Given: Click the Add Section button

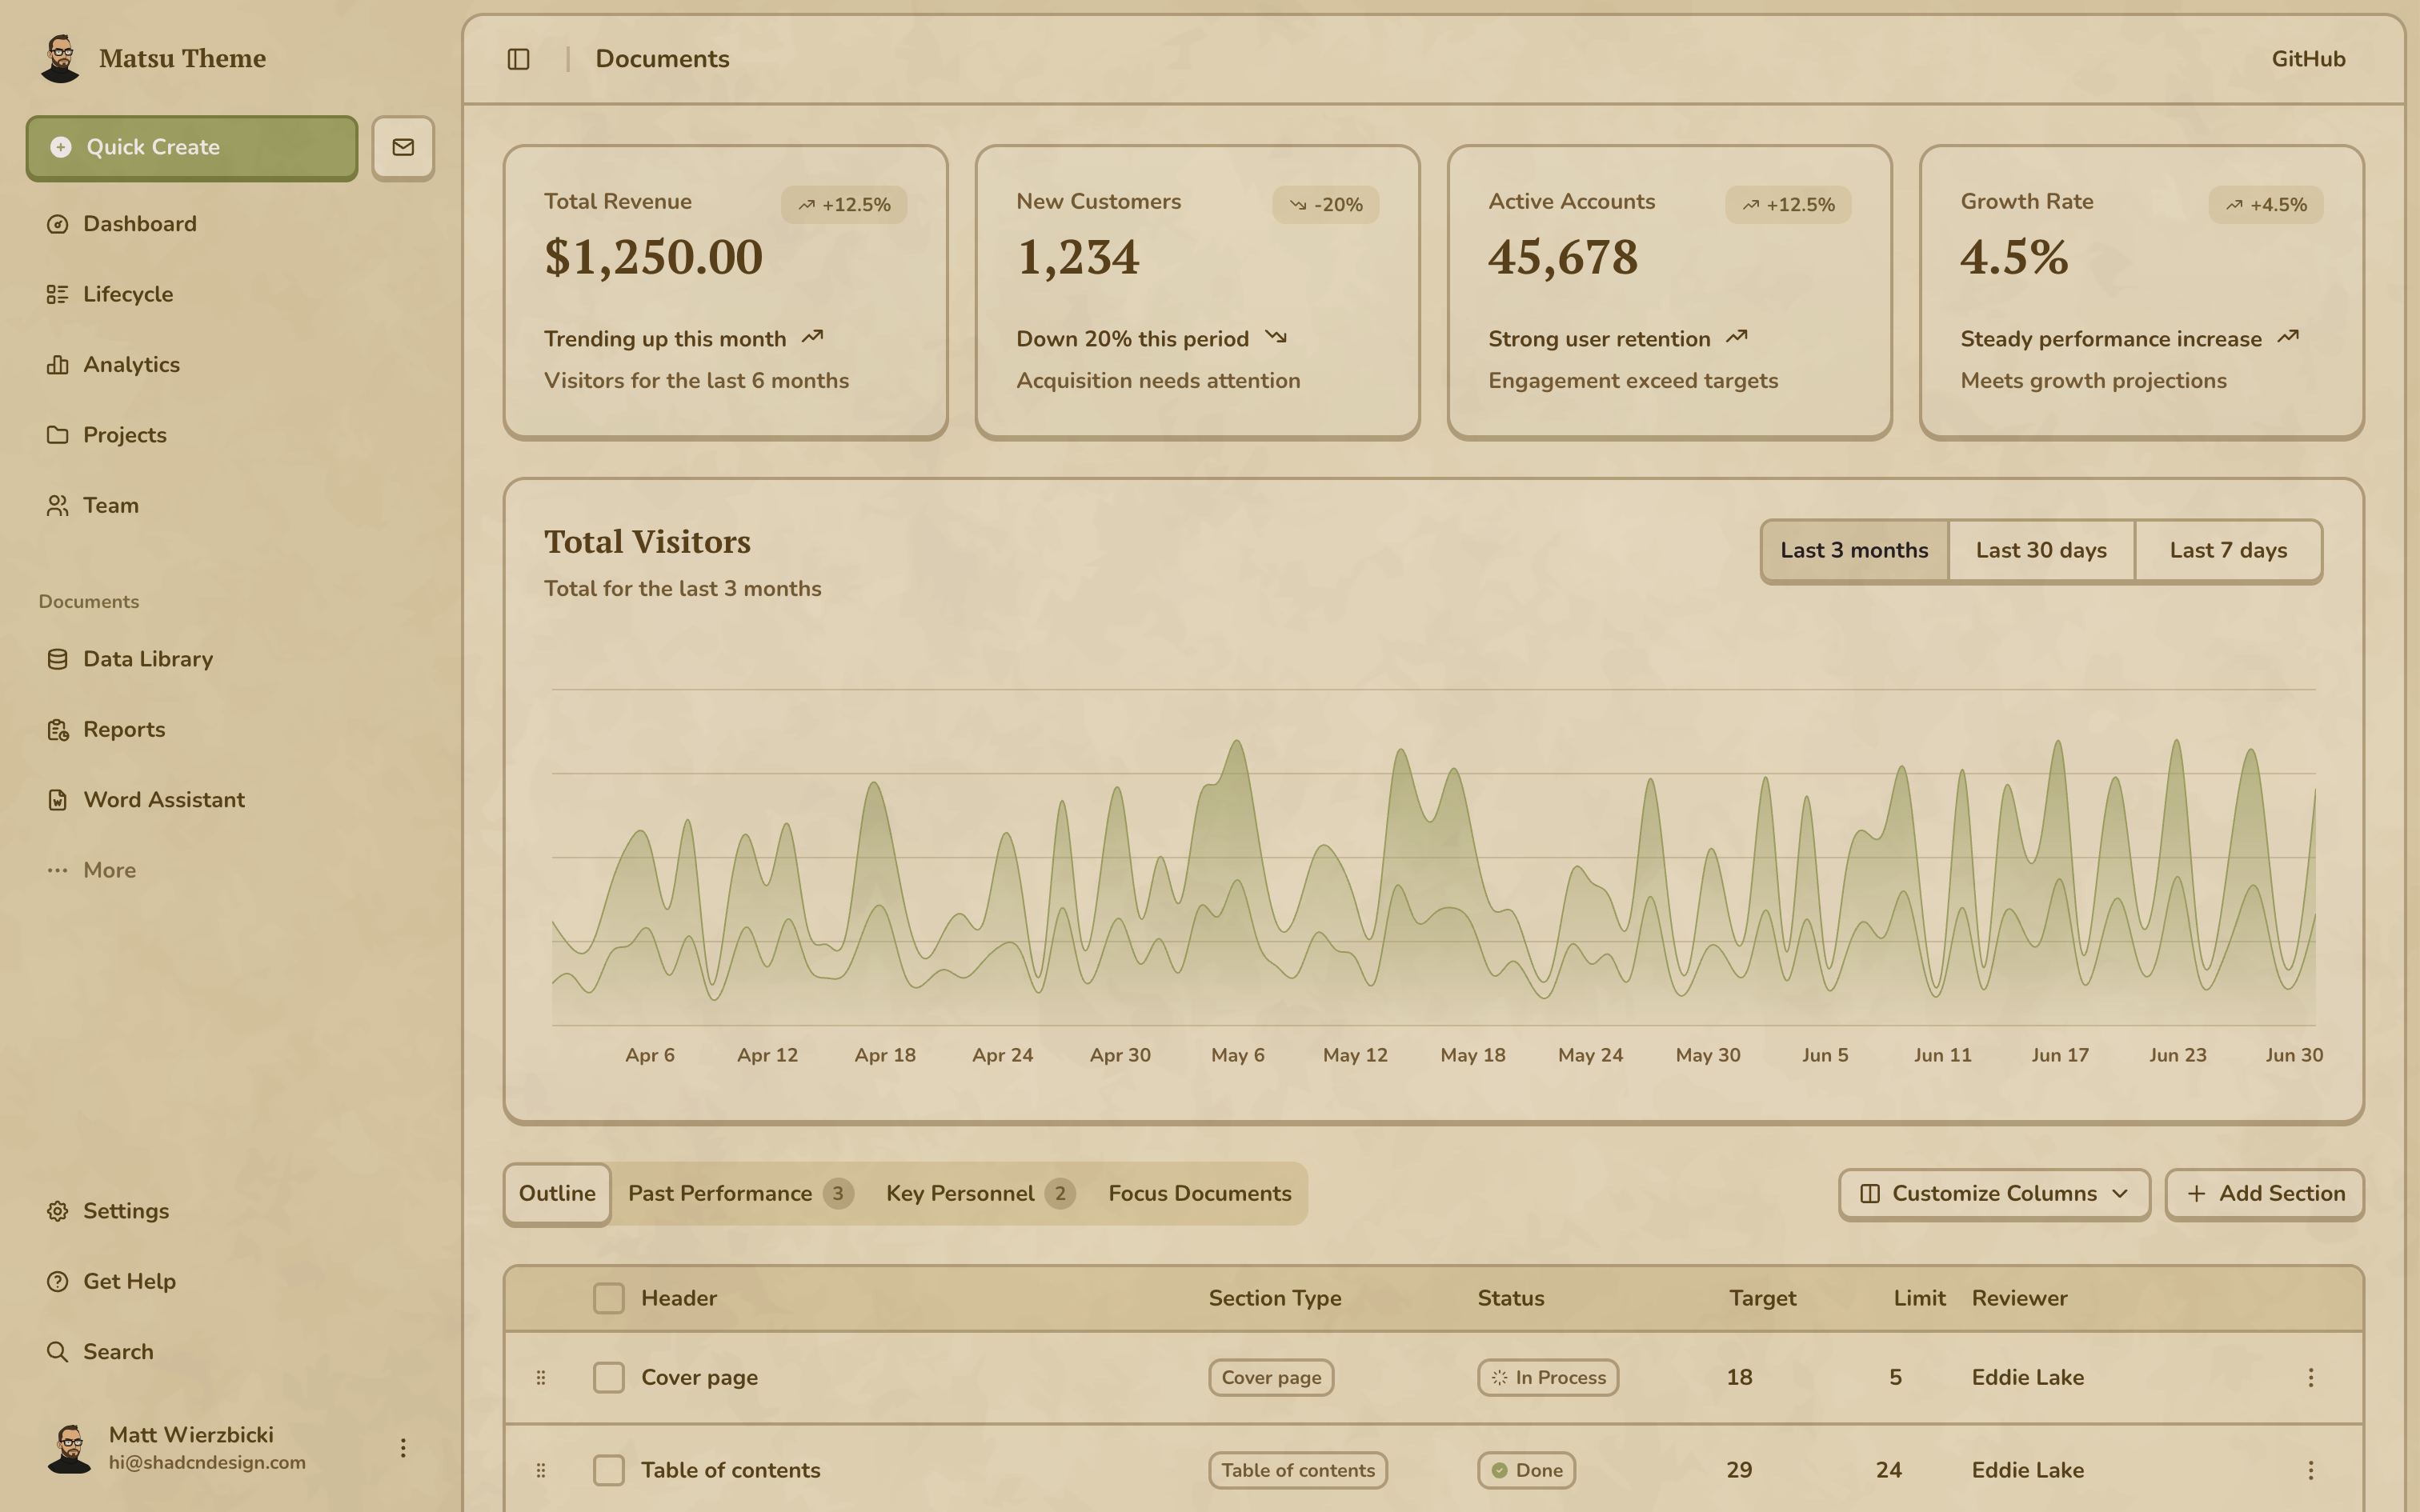Looking at the screenshot, I should pyautogui.click(x=2265, y=1194).
